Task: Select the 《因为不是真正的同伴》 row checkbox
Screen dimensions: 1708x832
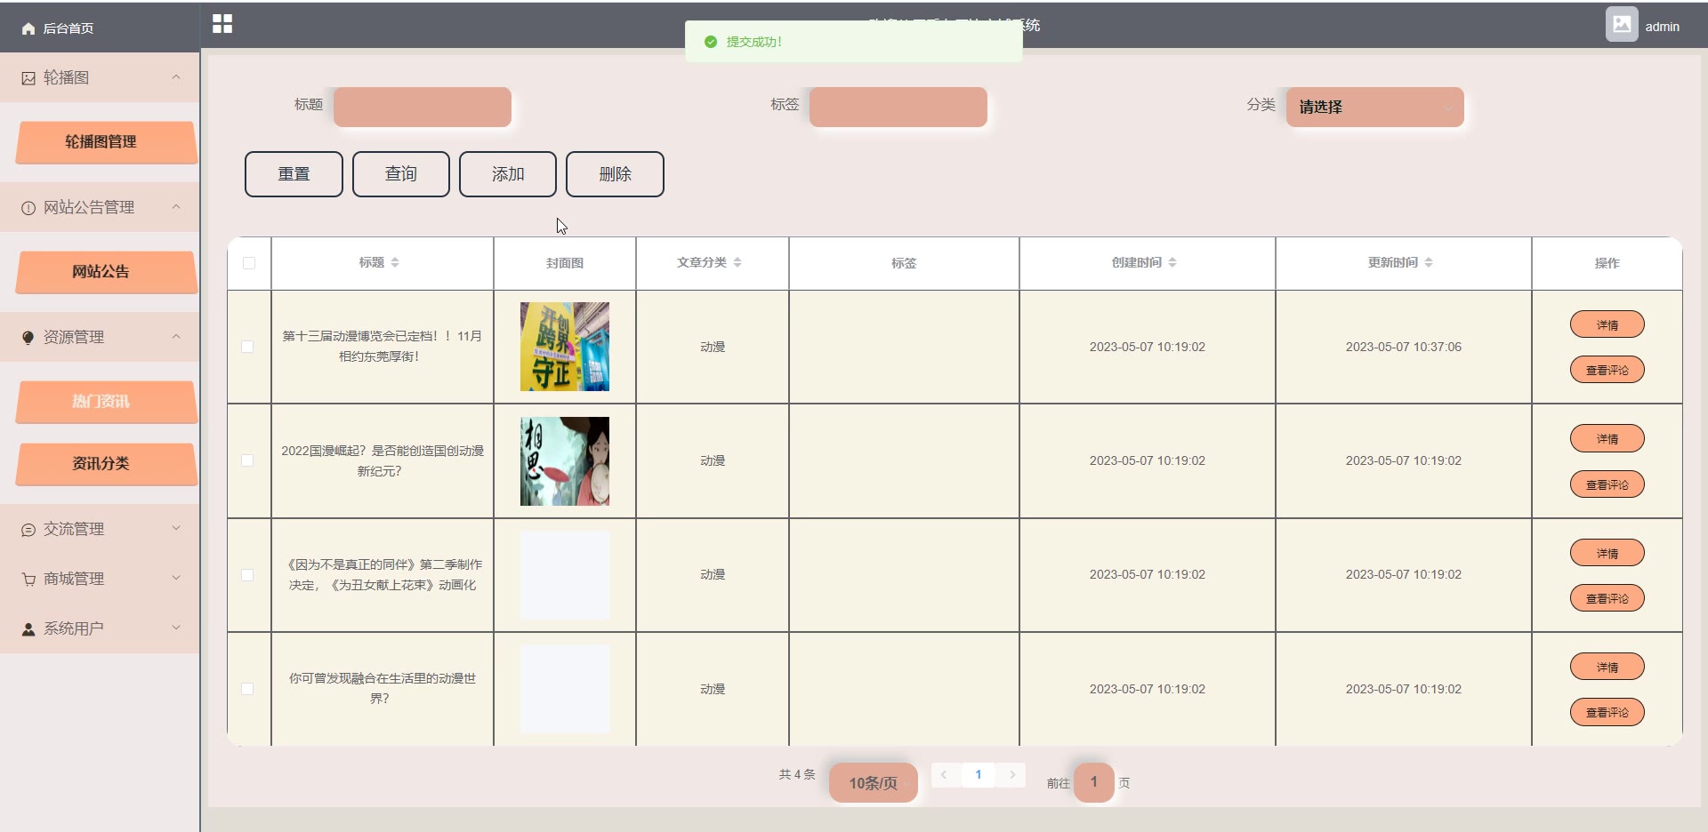Action: click(247, 575)
